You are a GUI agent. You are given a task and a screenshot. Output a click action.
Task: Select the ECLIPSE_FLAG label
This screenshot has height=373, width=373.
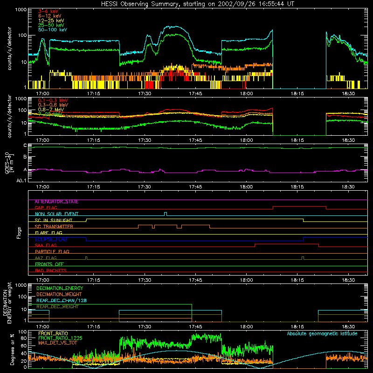coord(51,239)
